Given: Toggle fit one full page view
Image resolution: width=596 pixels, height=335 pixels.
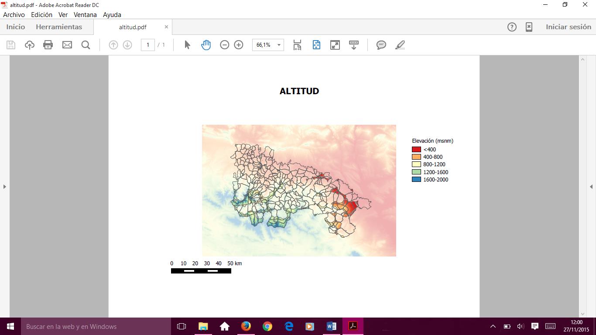Looking at the screenshot, I should point(316,45).
